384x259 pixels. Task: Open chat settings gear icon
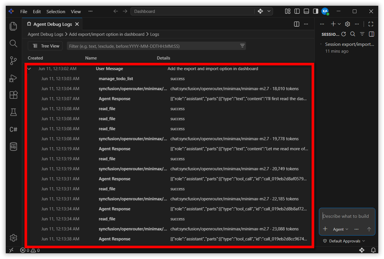tap(348, 24)
